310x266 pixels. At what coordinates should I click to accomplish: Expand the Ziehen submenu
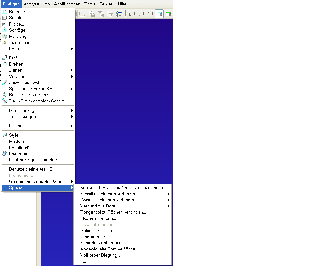click(38, 70)
